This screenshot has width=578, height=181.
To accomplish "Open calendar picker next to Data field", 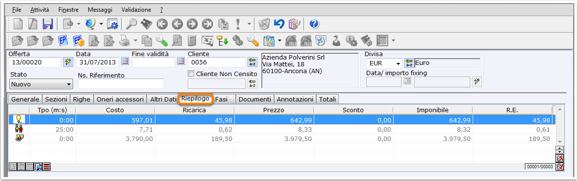I will pos(125,61).
